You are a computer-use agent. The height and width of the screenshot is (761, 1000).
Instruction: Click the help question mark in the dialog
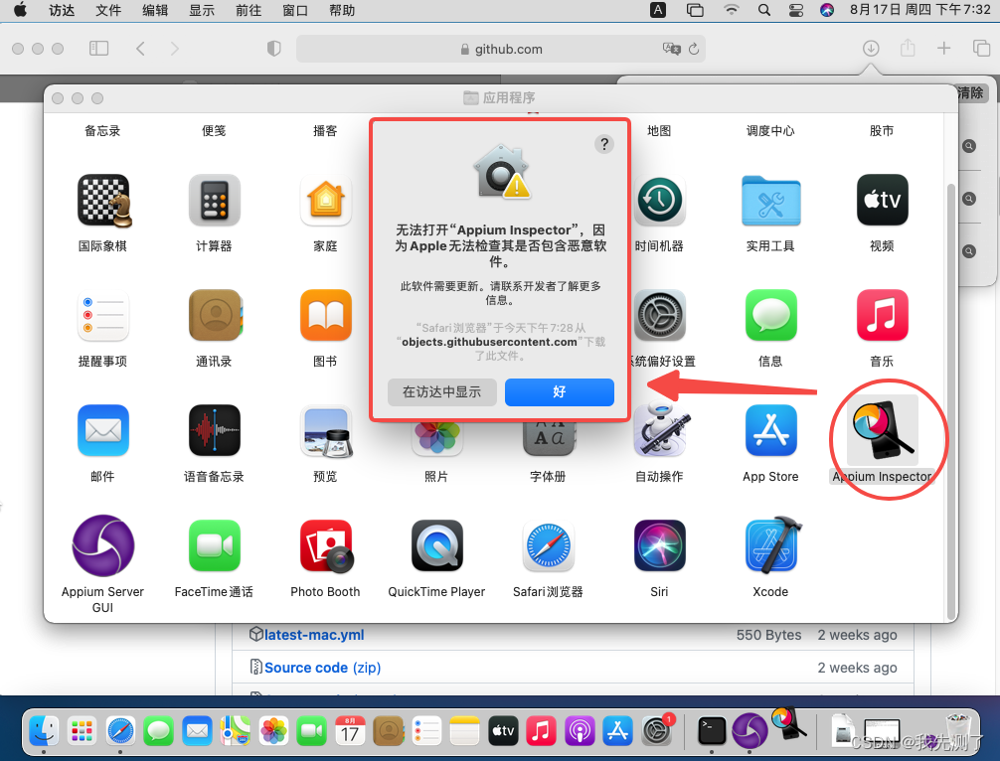604,144
